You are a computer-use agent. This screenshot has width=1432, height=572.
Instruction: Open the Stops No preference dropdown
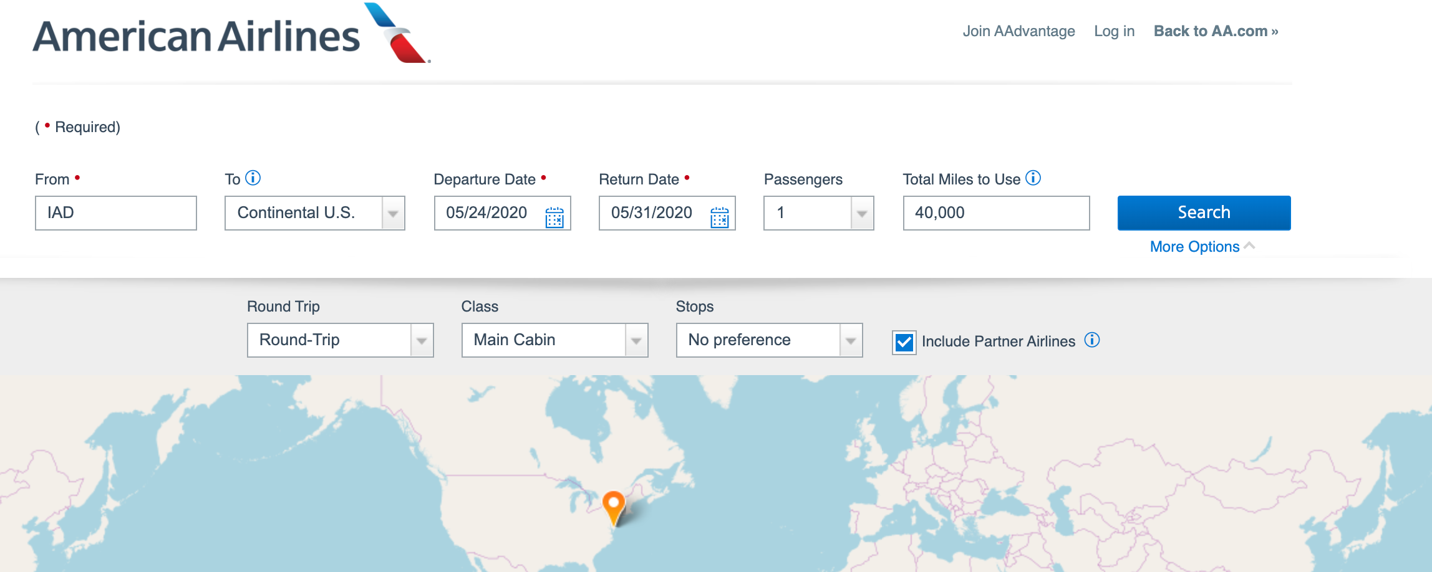pos(851,340)
